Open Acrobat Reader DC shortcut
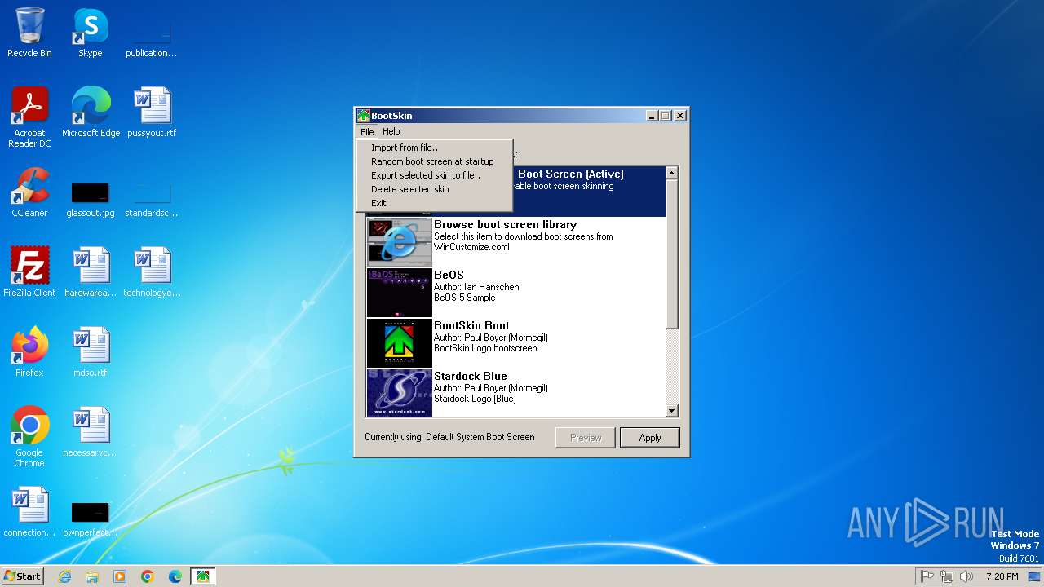This screenshot has height=587, width=1044. pyautogui.click(x=29, y=117)
